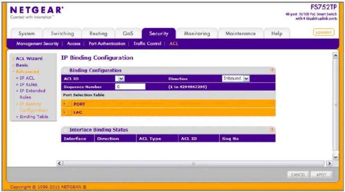The image size is (345, 192).
Task: Open the Monitoring tab
Action: [x=197, y=34]
